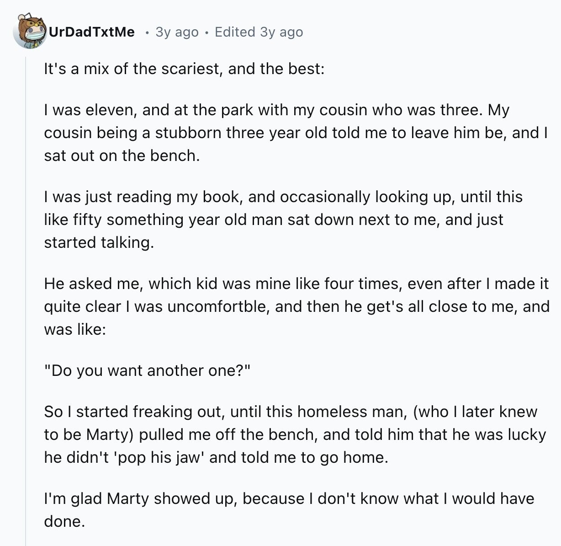Click the sentence 'sat out on the bench.'

tap(122, 155)
